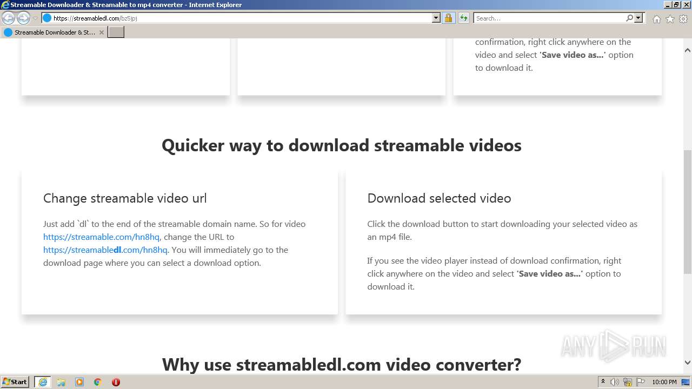Open the Windows Start button

coord(15,382)
